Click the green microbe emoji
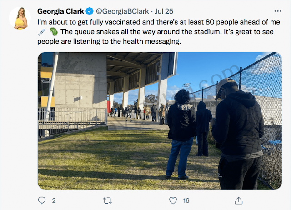291x210 pixels. pos(54,32)
